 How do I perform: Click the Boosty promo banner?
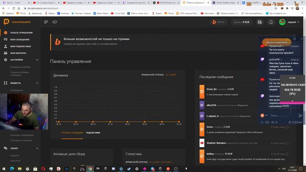click(154, 43)
